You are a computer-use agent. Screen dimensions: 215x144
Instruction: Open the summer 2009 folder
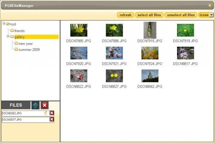[29, 50]
